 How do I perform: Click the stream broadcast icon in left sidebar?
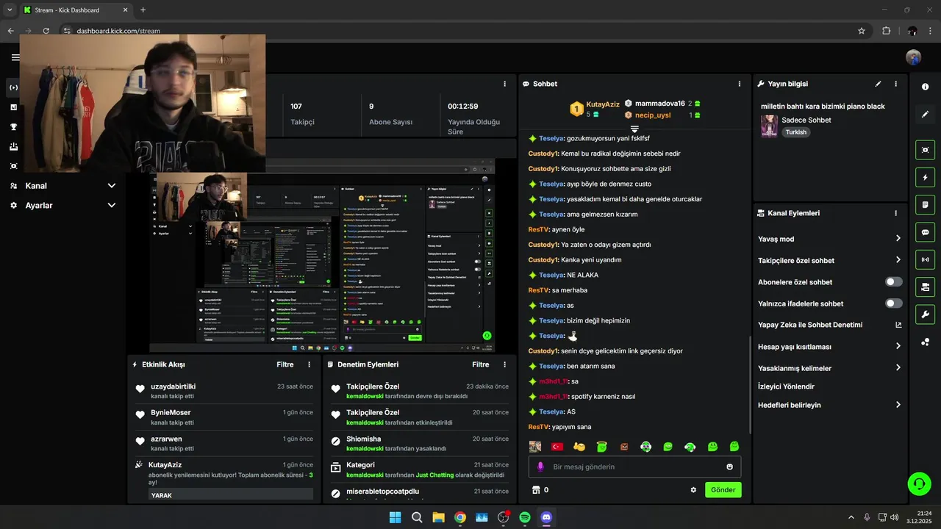click(14, 87)
